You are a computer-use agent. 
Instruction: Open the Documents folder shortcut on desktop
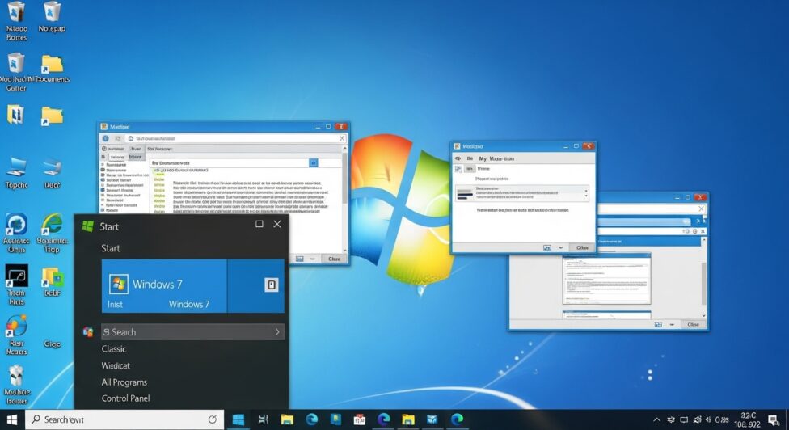point(52,69)
